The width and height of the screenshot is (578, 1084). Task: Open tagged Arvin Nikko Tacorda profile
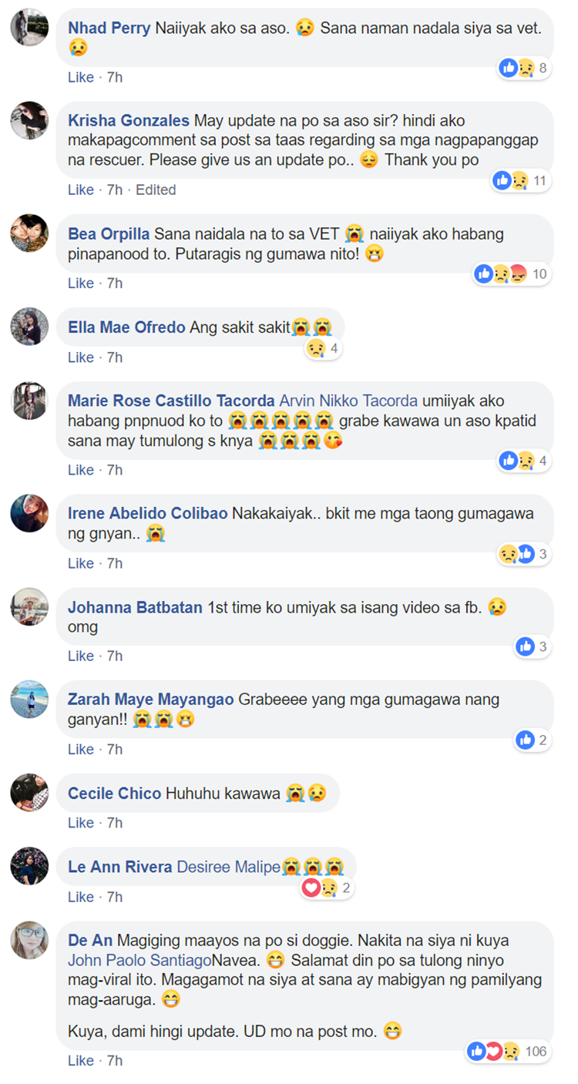coord(348,401)
